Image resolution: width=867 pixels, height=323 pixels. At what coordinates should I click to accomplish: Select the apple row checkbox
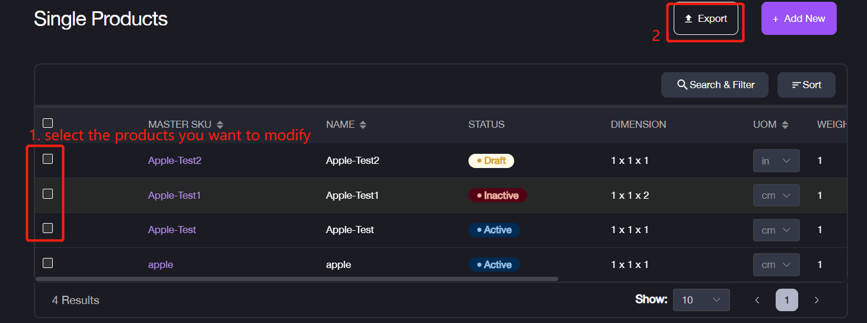tap(48, 263)
